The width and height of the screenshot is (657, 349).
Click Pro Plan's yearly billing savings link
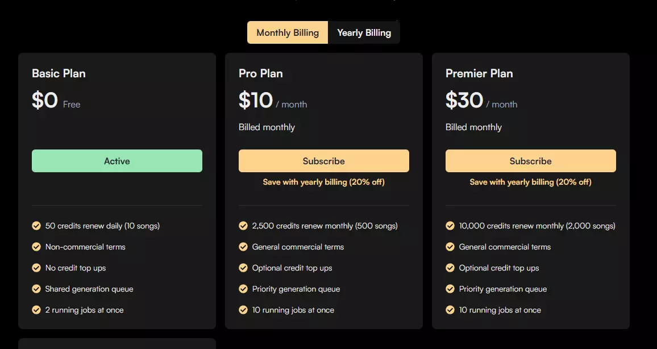pyautogui.click(x=324, y=182)
